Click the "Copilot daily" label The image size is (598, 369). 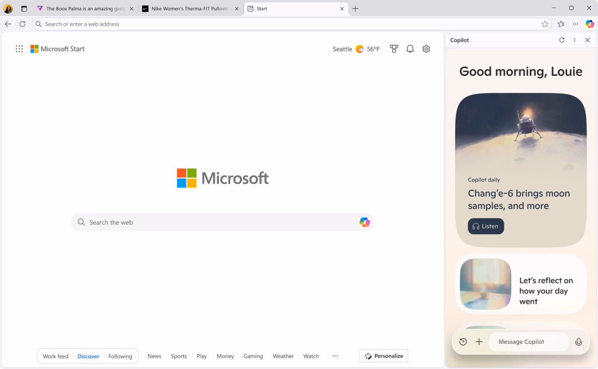pyautogui.click(x=484, y=180)
